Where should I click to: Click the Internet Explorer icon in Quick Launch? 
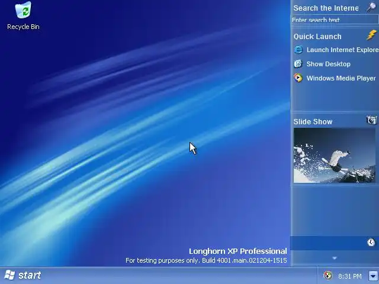pos(298,50)
